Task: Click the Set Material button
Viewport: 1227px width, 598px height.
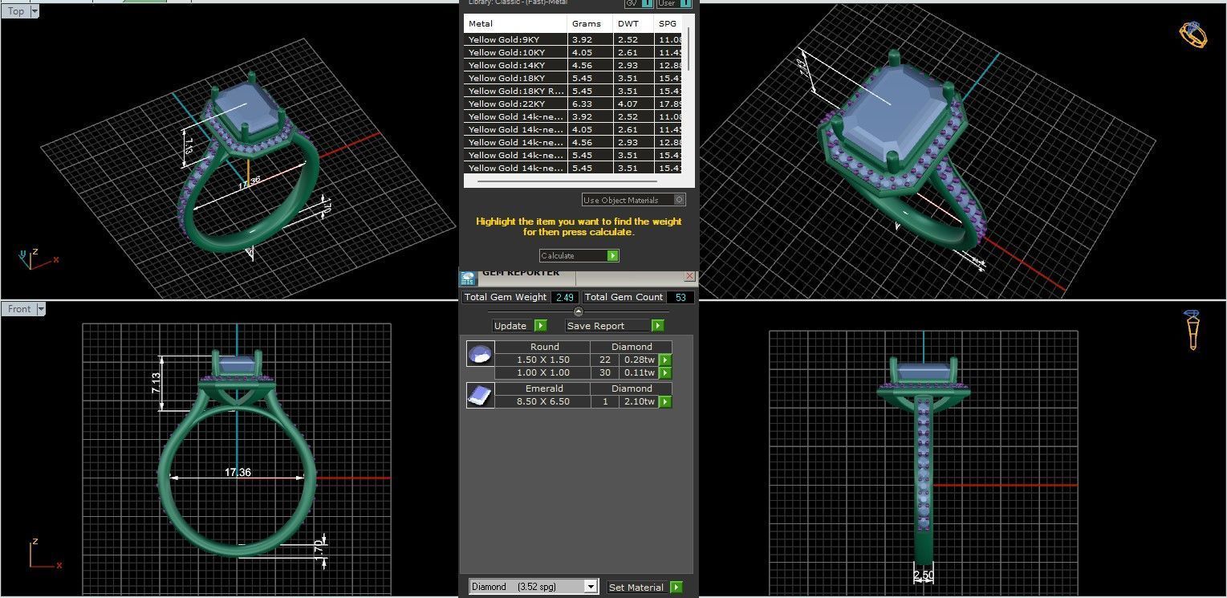Action: coord(644,588)
